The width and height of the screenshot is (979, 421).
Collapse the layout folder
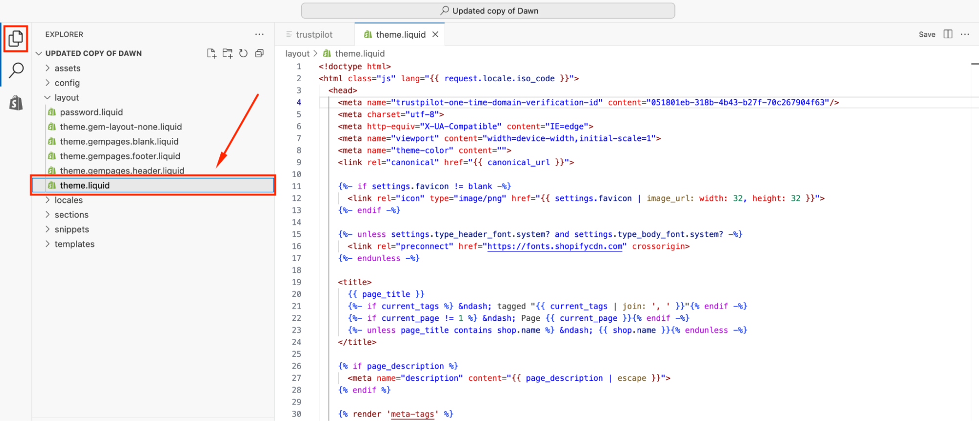pyautogui.click(x=66, y=98)
